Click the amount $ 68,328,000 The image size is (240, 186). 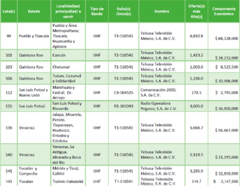pyautogui.click(x=227, y=38)
